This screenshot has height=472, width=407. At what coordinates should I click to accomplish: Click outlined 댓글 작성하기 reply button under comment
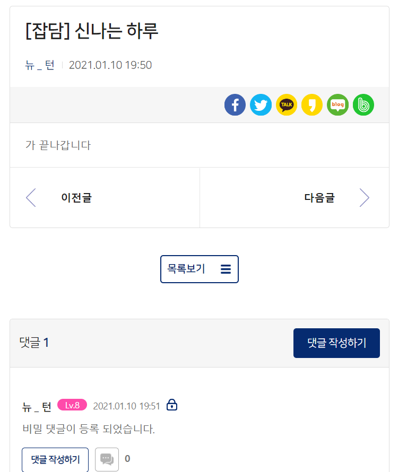[x=55, y=460]
